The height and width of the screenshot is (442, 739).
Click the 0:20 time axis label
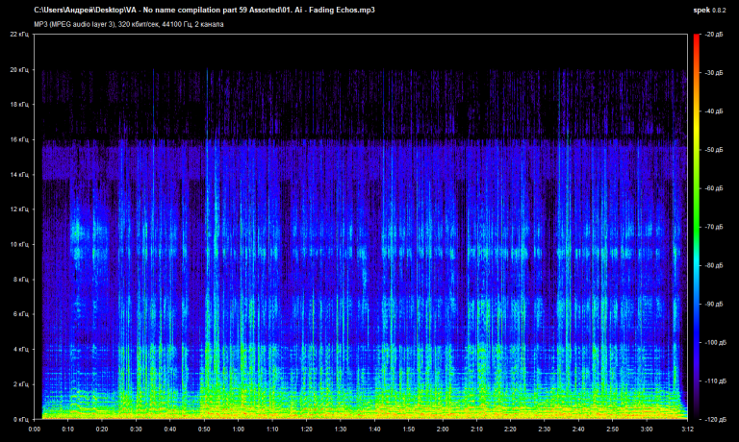point(102,430)
